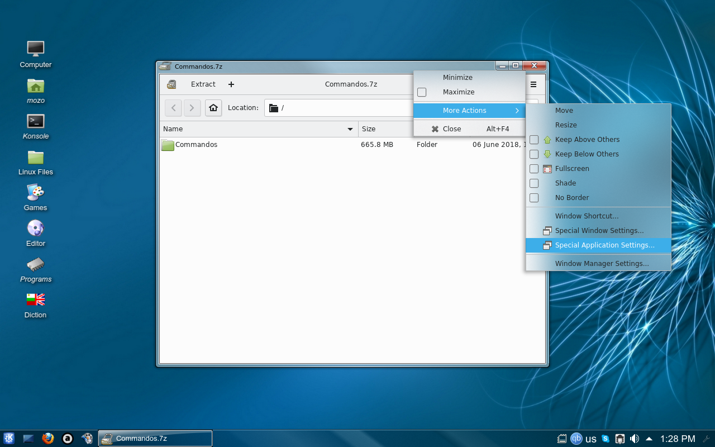
Task: Enable Keep Below Others checkbox
Action: pos(534,154)
